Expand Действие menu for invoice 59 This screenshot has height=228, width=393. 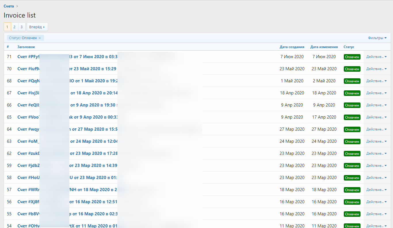[x=376, y=166]
